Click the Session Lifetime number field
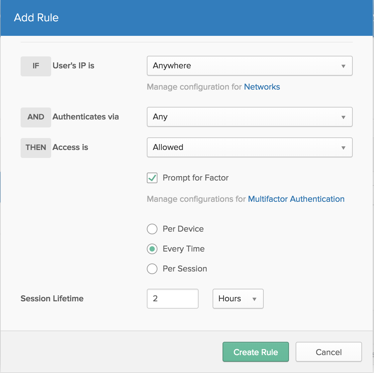The image size is (374, 373). click(172, 299)
